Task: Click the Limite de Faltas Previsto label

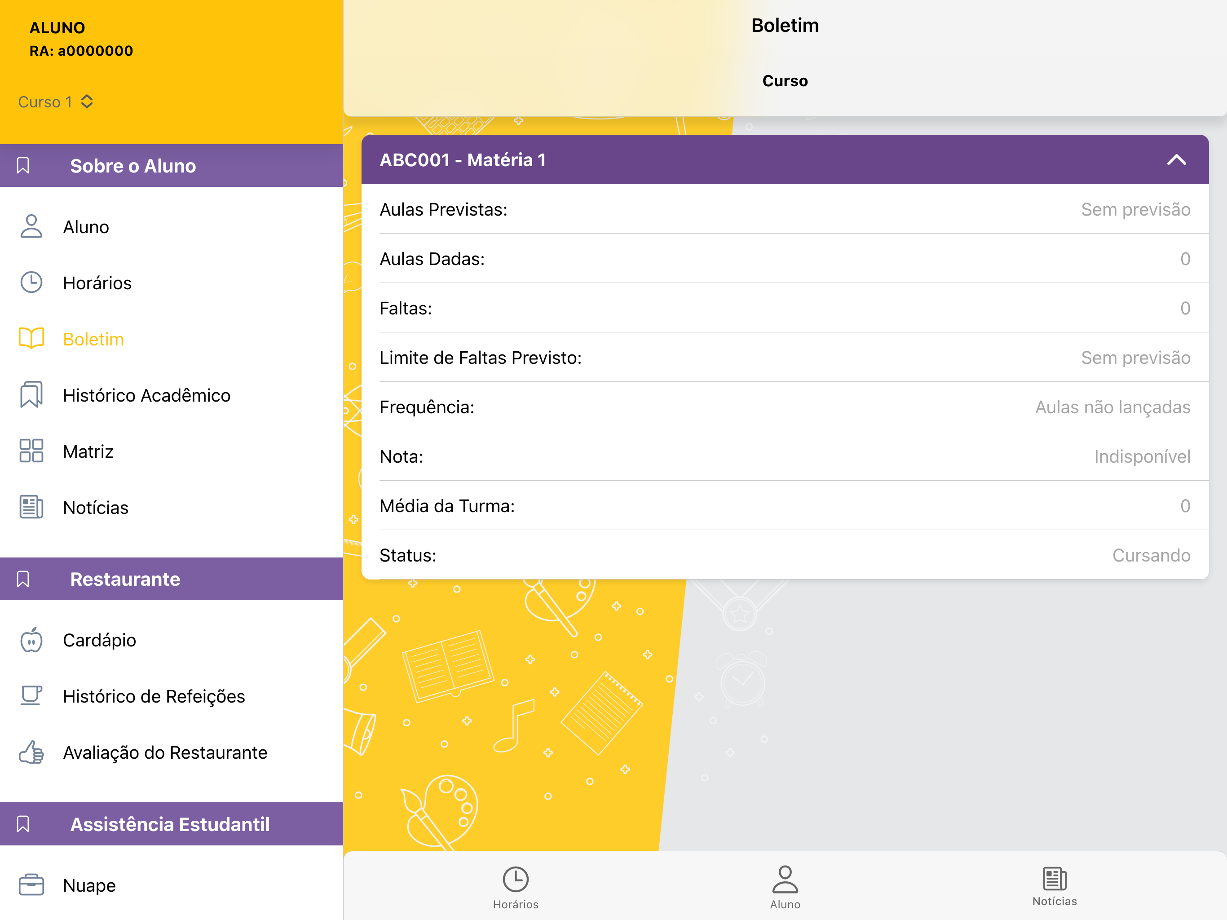Action: tap(481, 357)
